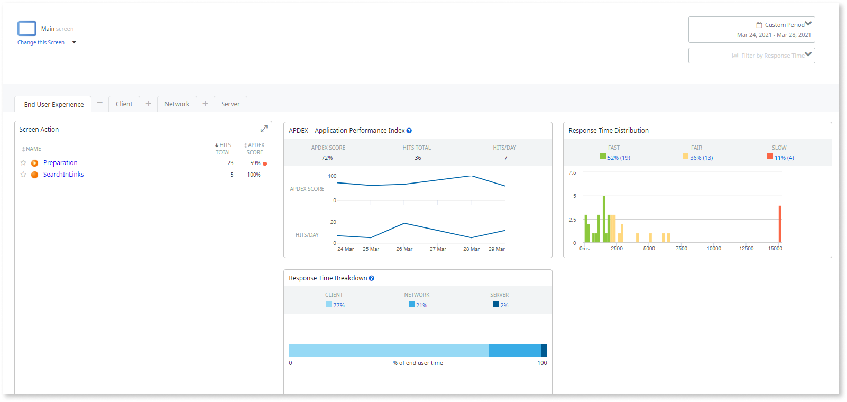Sort the table by NAME column
Image resolution: width=847 pixels, height=402 pixels.
point(32,149)
